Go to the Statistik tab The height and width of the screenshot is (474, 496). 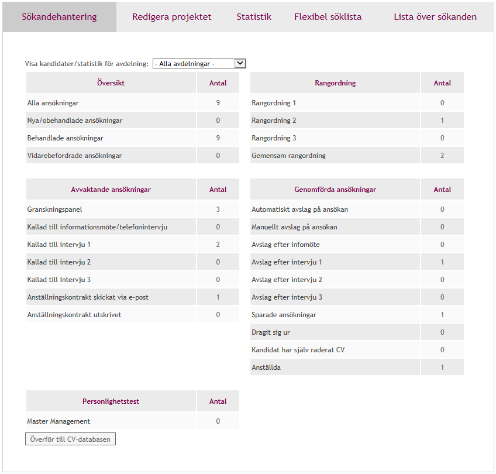point(254,17)
